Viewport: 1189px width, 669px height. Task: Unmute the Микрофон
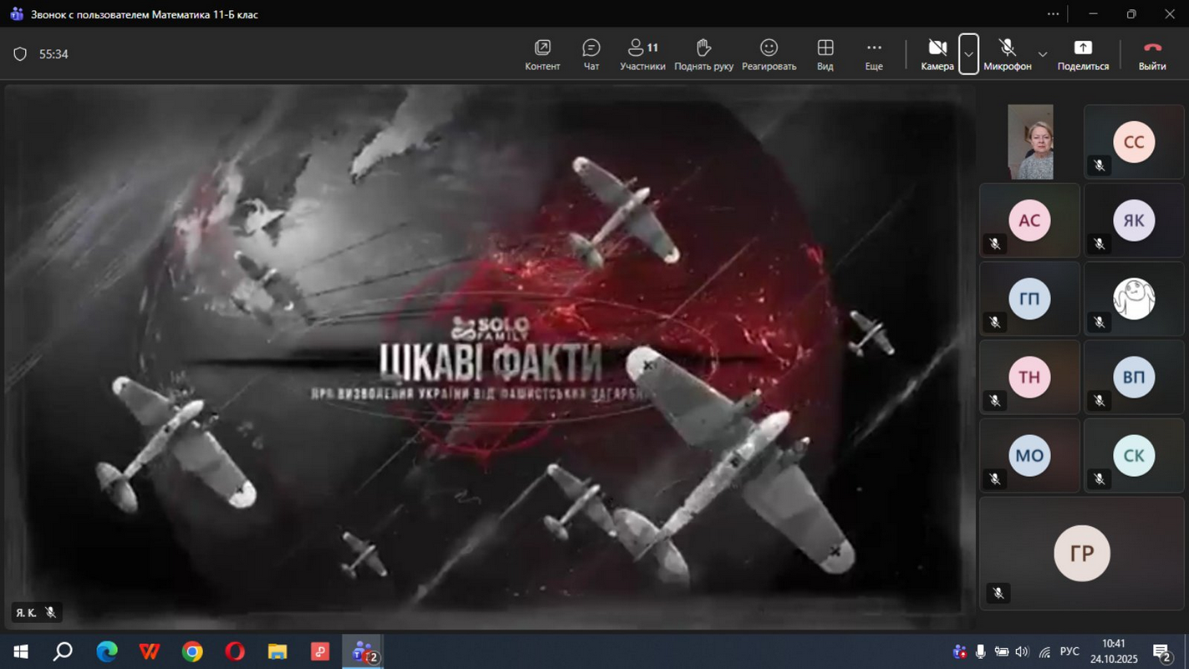(1007, 54)
